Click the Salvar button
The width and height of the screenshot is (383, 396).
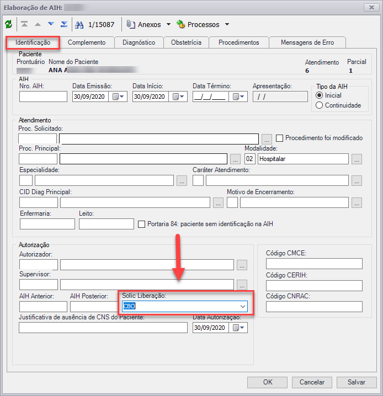(x=357, y=382)
